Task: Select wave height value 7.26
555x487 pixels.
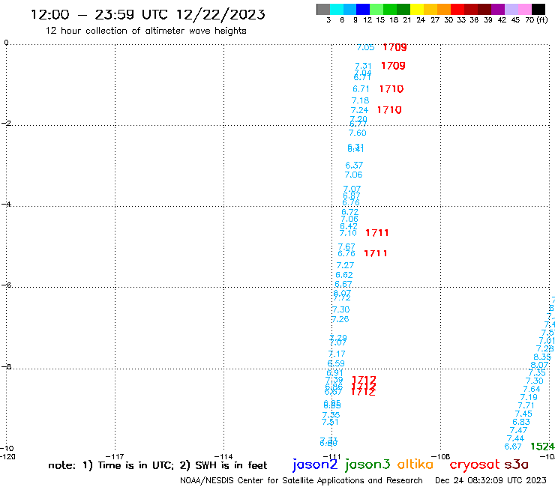Action: pyautogui.click(x=340, y=319)
